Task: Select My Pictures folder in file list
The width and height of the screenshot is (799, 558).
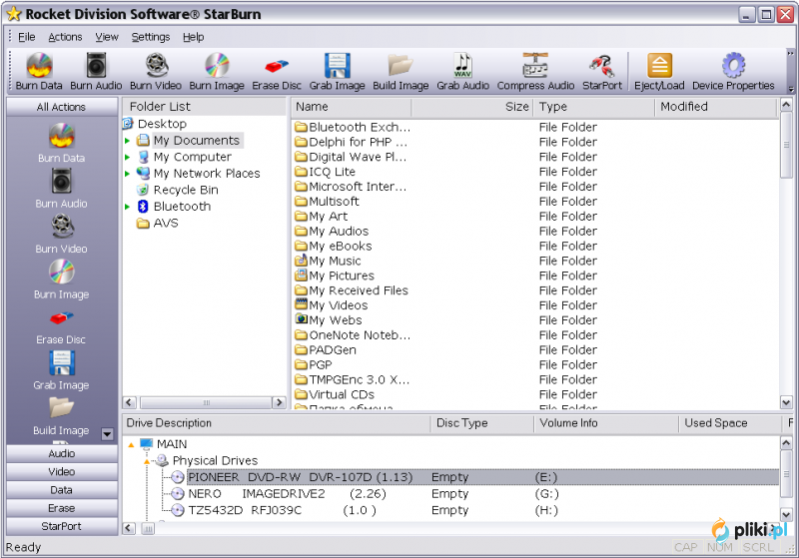Action: pyautogui.click(x=335, y=276)
